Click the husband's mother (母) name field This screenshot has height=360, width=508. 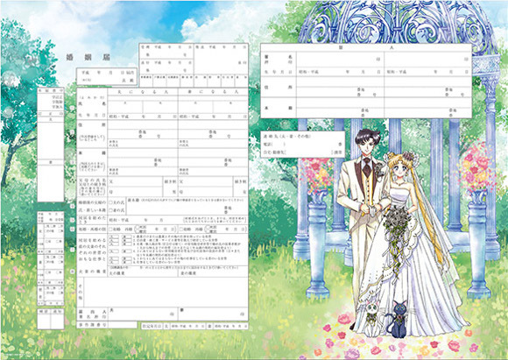pyautogui.click(x=135, y=192)
